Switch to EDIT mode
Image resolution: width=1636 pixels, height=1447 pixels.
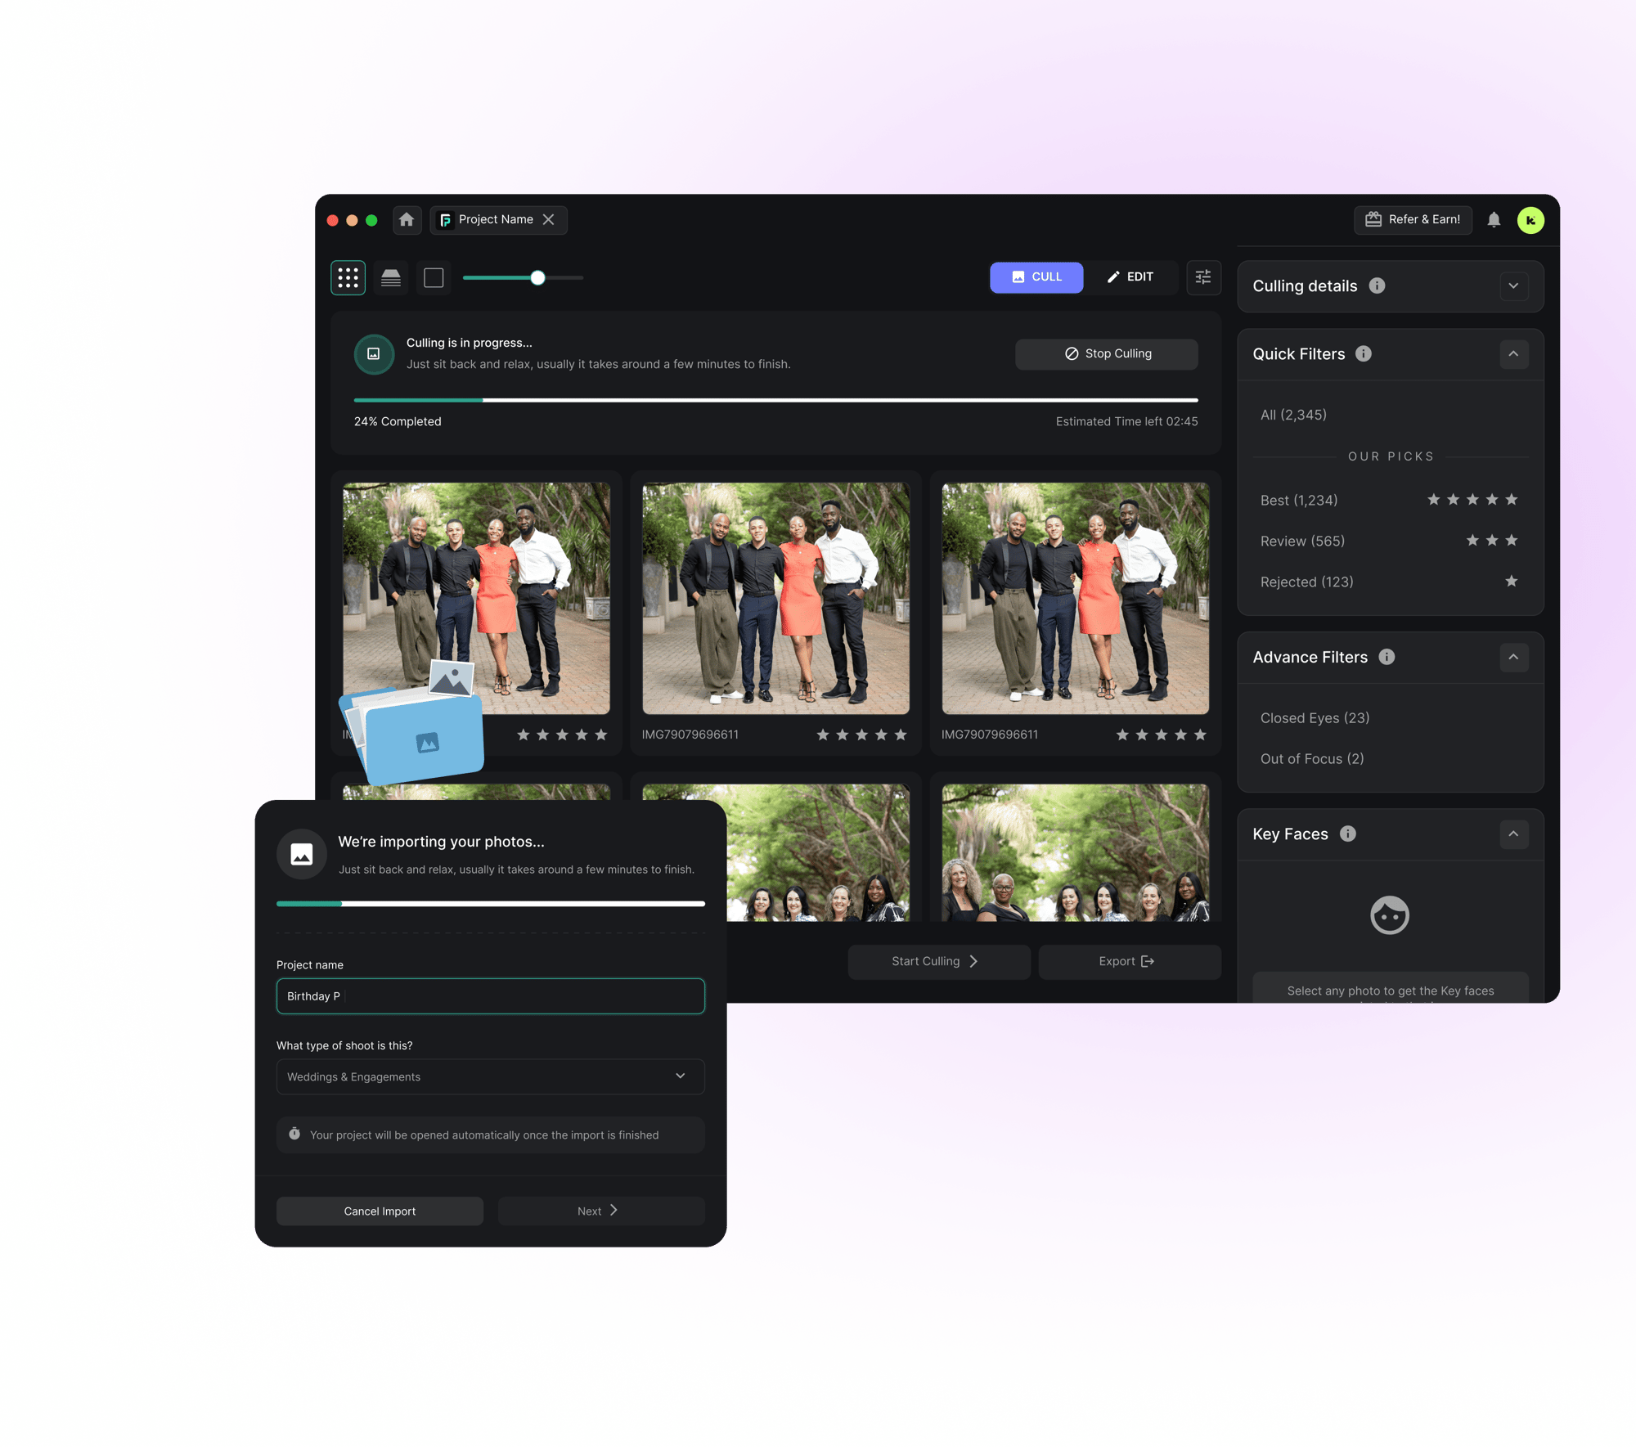pyautogui.click(x=1130, y=277)
